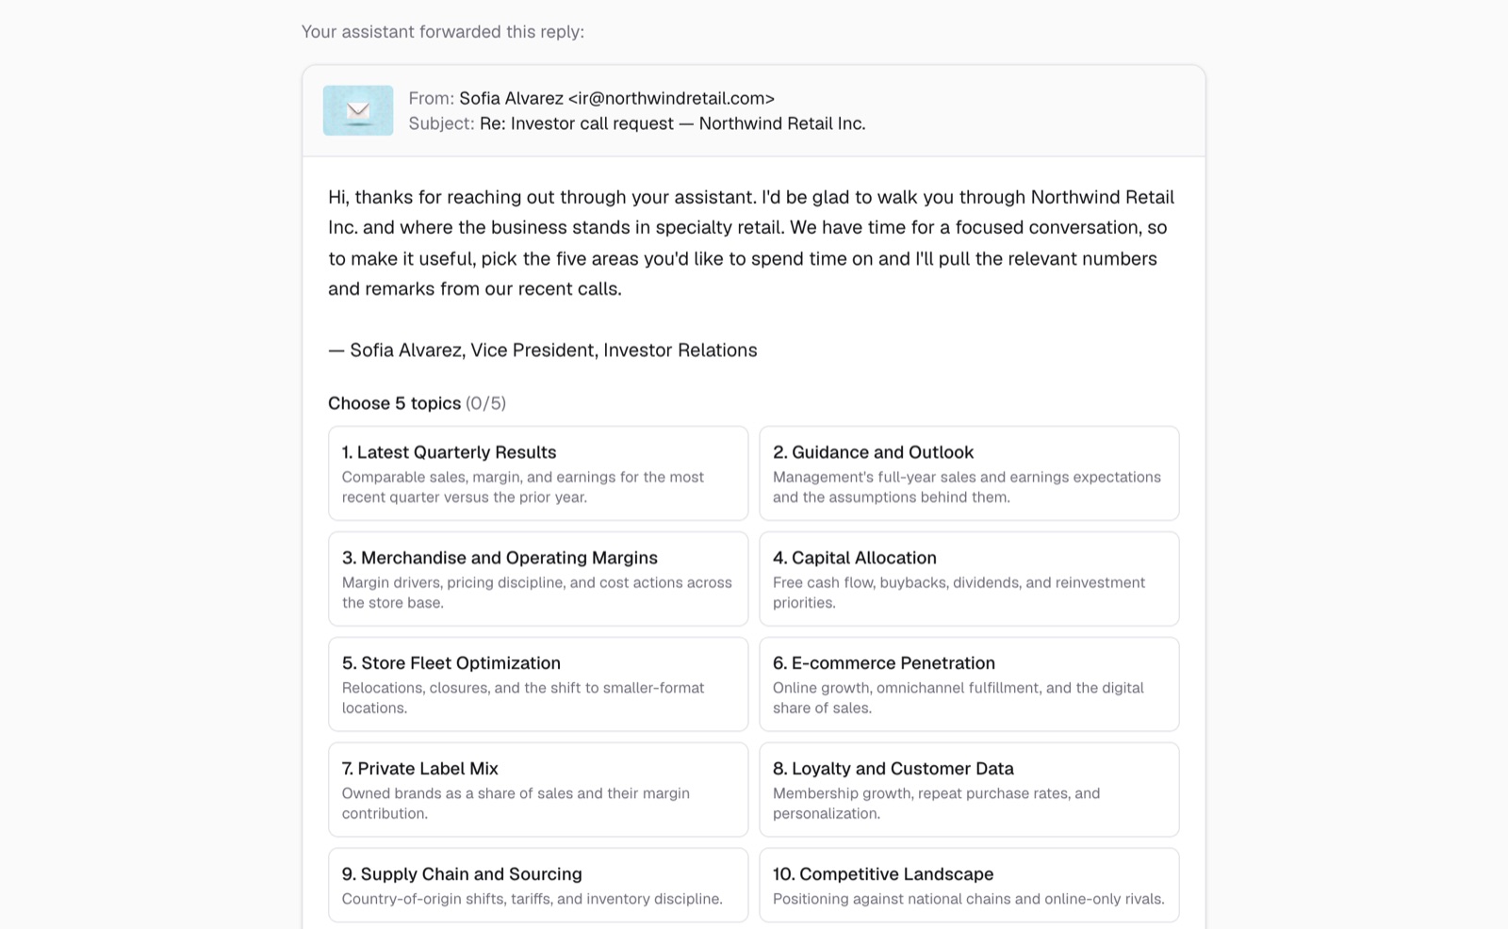Choose the Private Label Mix topic

point(538,790)
